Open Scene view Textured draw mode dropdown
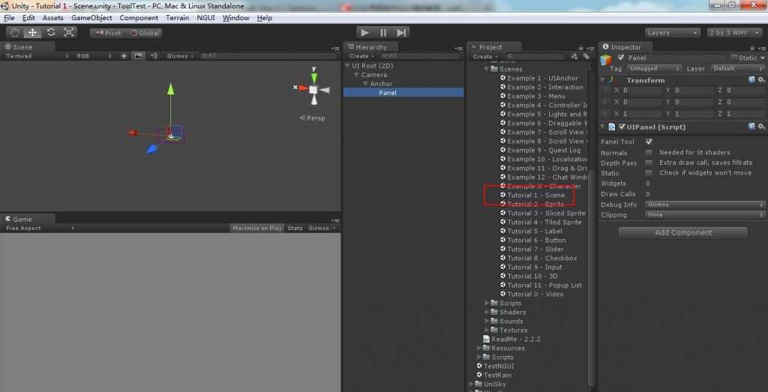The image size is (768, 392). pos(37,56)
